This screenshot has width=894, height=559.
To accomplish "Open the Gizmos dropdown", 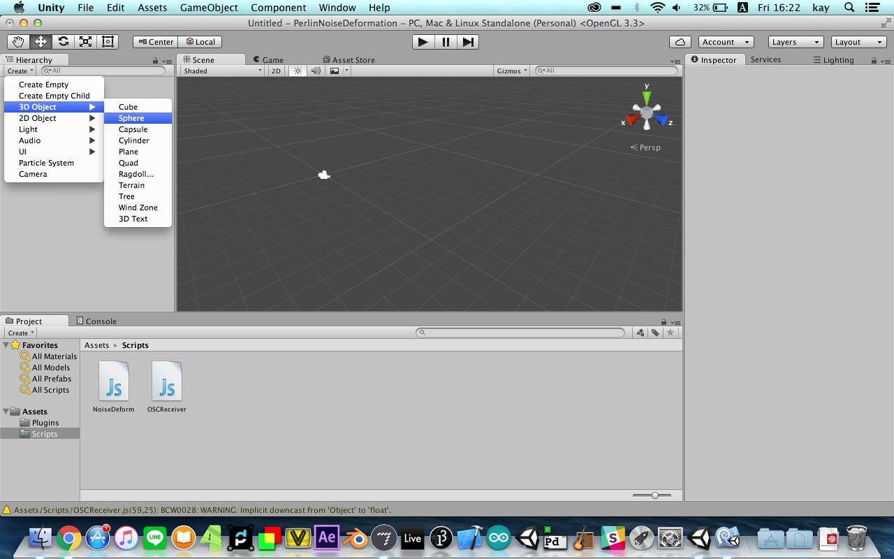I will pos(512,71).
